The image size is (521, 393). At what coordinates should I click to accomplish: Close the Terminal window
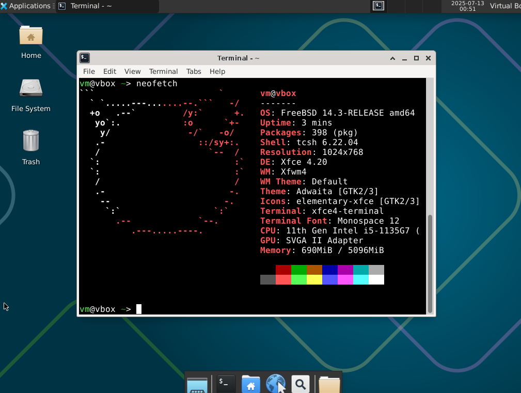point(428,58)
